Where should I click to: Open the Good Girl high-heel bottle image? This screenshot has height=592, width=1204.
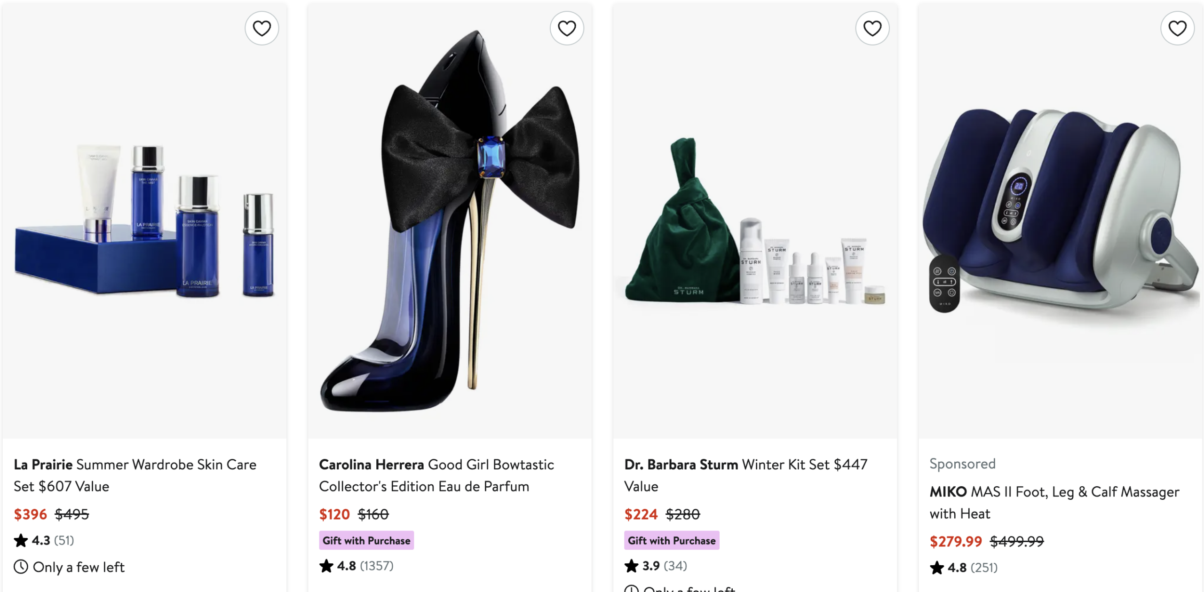[x=450, y=221]
